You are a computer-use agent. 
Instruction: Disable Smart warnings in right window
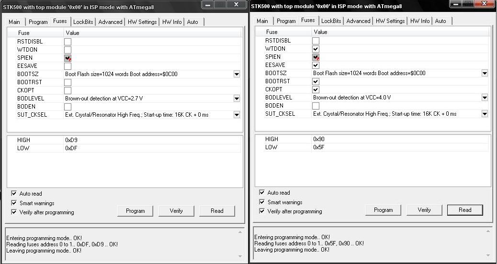pyautogui.click(x=262, y=202)
